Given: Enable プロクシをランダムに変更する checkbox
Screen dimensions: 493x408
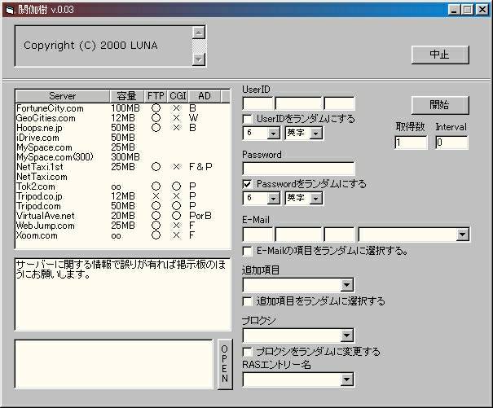Looking at the screenshot, I should pyautogui.click(x=248, y=352).
